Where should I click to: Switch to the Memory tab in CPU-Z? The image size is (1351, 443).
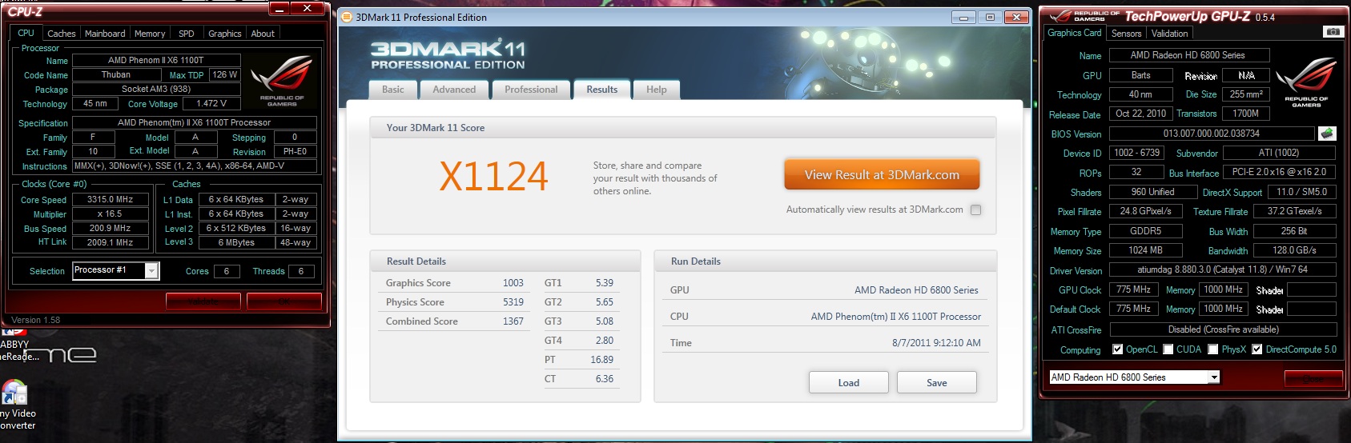(x=150, y=34)
